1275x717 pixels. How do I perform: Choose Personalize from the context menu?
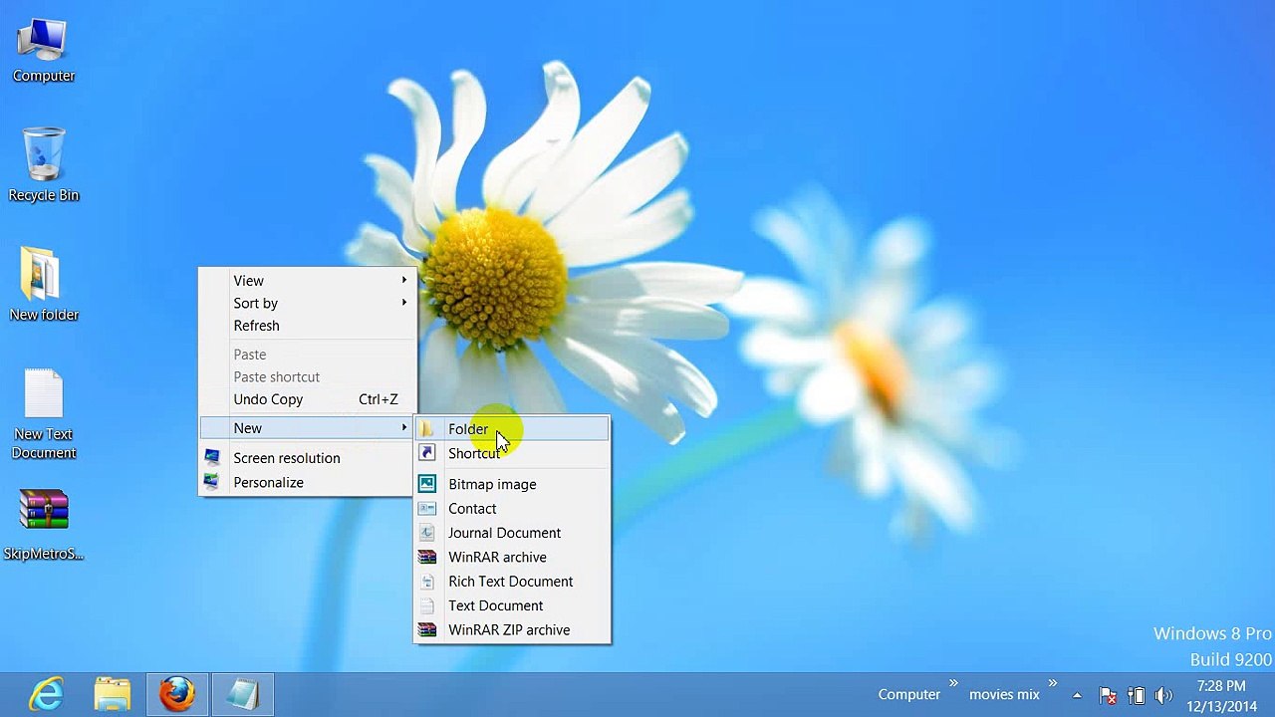[x=307, y=482]
